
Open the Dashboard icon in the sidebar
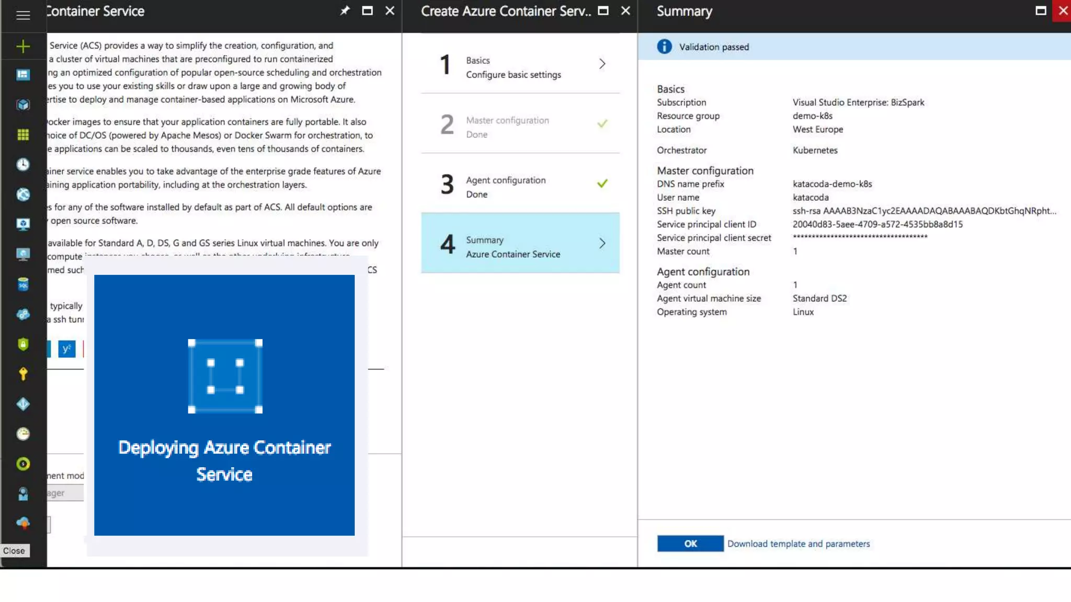pyautogui.click(x=23, y=75)
